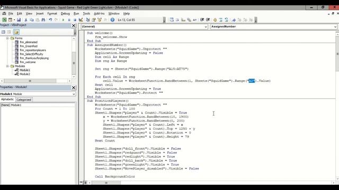
Task: Select Module2 in the Modules folder
Action: pos(25,74)
